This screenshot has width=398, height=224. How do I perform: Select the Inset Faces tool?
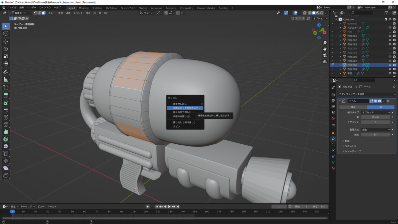(x=6, y=103)
